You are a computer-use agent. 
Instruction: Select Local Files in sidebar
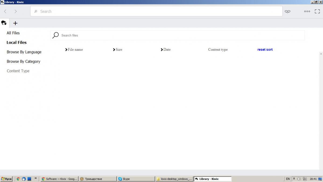(x=17, y=42)
